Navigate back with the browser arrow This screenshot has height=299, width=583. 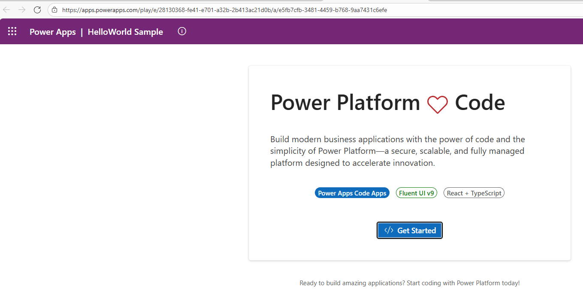pos(6,9)
